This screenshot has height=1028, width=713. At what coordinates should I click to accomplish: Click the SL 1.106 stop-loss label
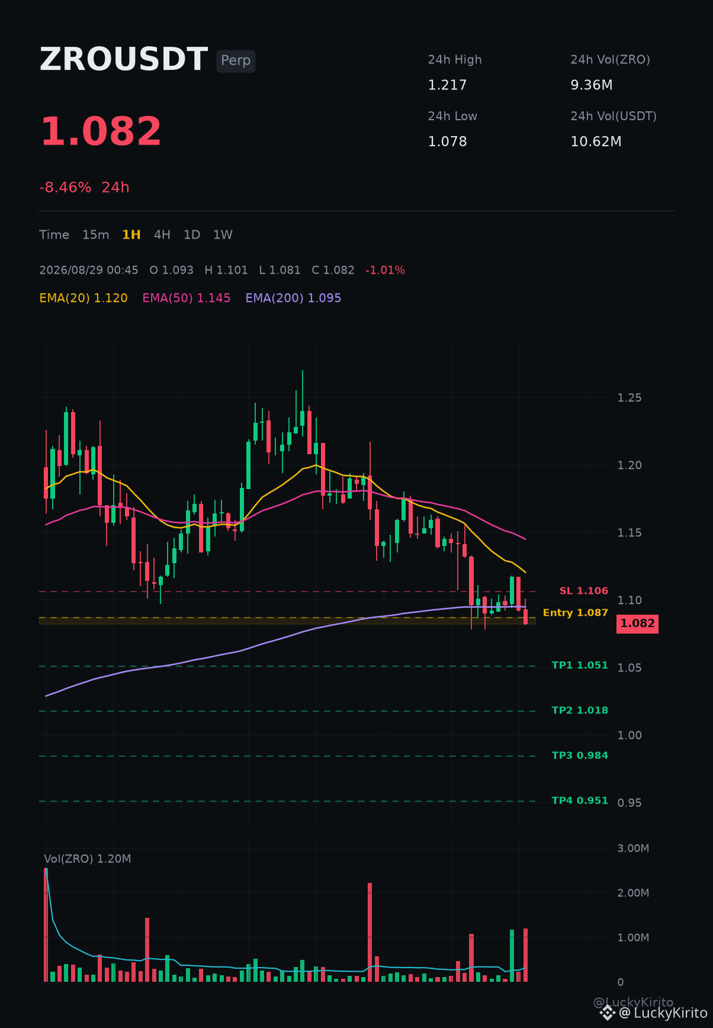[x=584, y=591]
